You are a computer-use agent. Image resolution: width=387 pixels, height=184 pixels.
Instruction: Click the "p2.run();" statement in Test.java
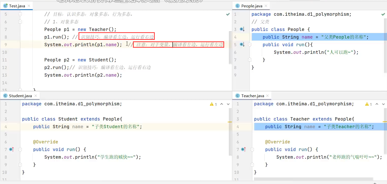(x=57, y=68)
